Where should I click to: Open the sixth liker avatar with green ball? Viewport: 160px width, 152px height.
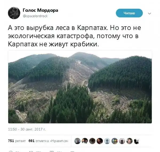(115, 141)
